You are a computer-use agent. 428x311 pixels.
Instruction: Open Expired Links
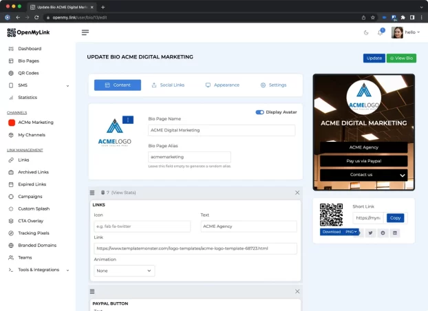point(32,184)
